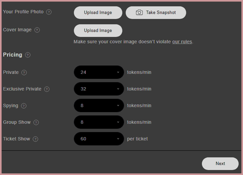Expand Exclusive Private price dropdown
Image resolution: width=243 pixels, height=175 pixels.
pos(99,89)
